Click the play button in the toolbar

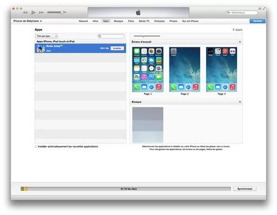pos(33,12)
